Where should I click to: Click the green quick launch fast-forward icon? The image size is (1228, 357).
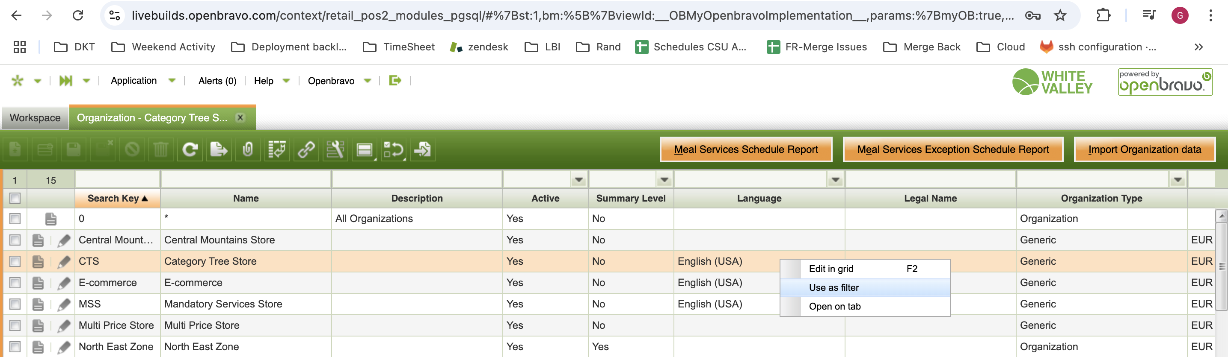pyautogui.click(x=66, y=80)
